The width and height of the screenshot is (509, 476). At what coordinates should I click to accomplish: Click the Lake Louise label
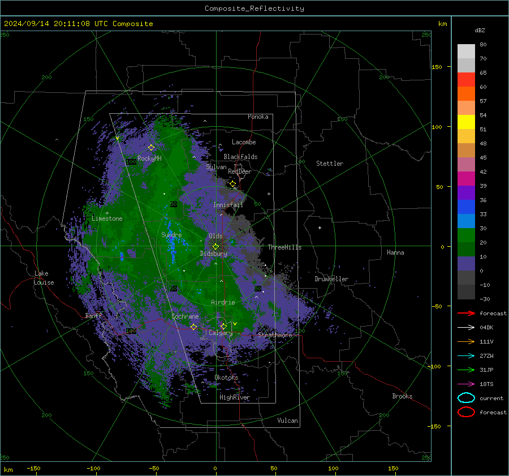coord(44,278)
